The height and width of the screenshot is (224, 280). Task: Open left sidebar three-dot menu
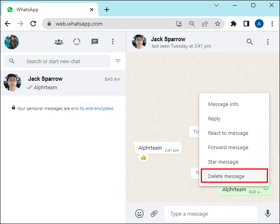(113, 42)
